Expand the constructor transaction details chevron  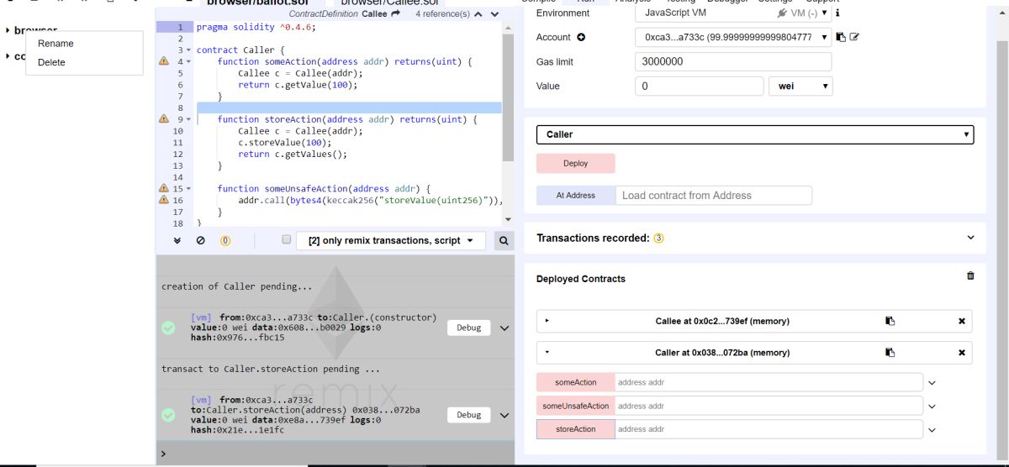click(504, 328)
